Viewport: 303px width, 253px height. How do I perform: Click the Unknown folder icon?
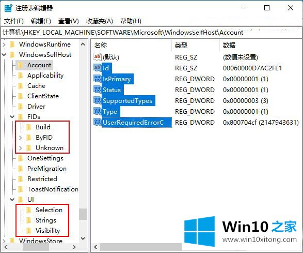[29, 148]
